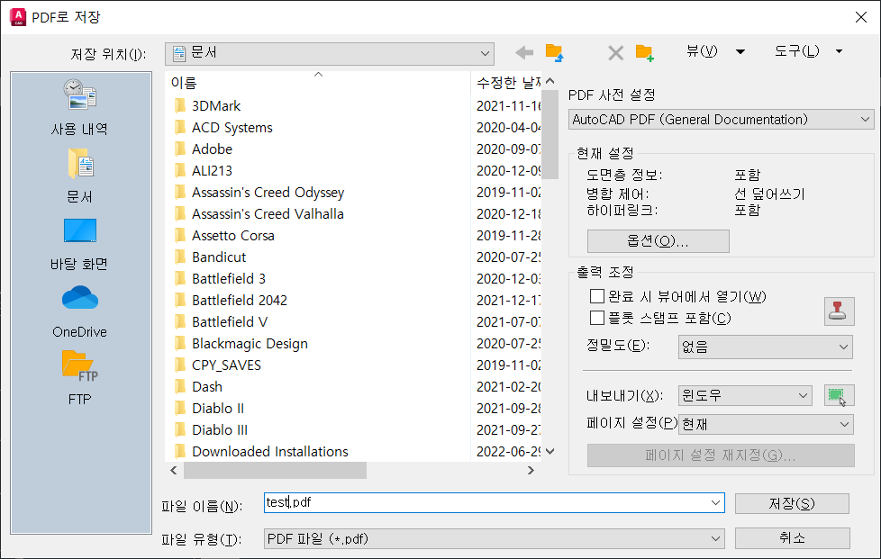Screen dimensions: 881x559
Task: Open the save location (문서) dropdown
Action: tap(330, 53)
